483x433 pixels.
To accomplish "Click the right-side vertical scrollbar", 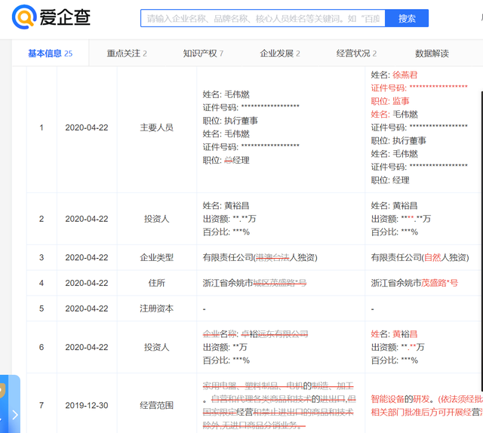I will pyautogui.click(x=481, y=240).
